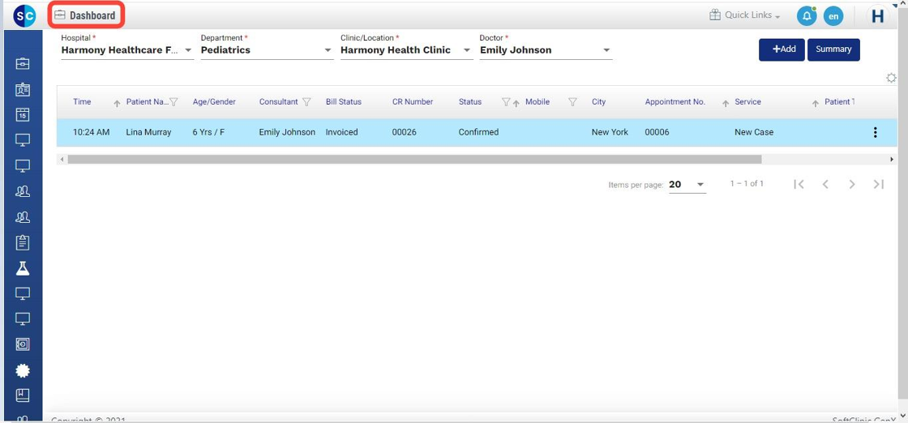This screenshot has width=908, height=423.
Task: Sort by the Status column arrow
Action: pos(516,103)
